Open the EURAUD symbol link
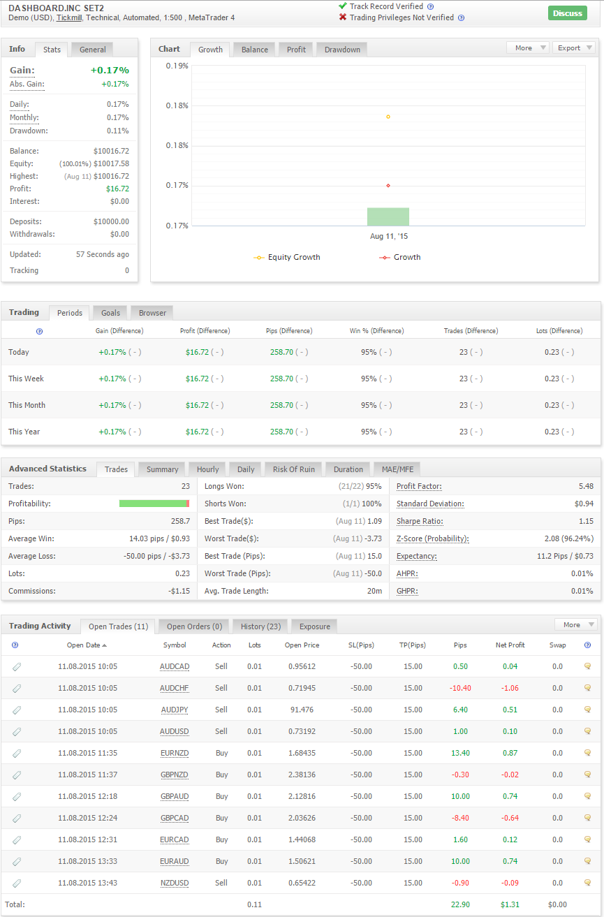This screenshot has width=604, height=917. click(x=175, y=861)
